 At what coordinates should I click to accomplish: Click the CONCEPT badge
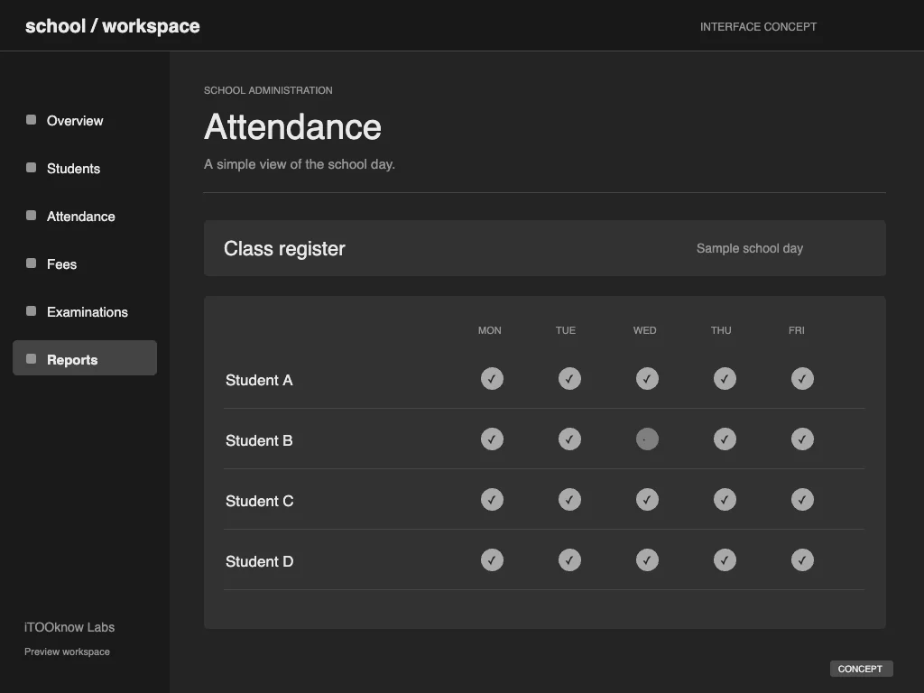point(861,669)
